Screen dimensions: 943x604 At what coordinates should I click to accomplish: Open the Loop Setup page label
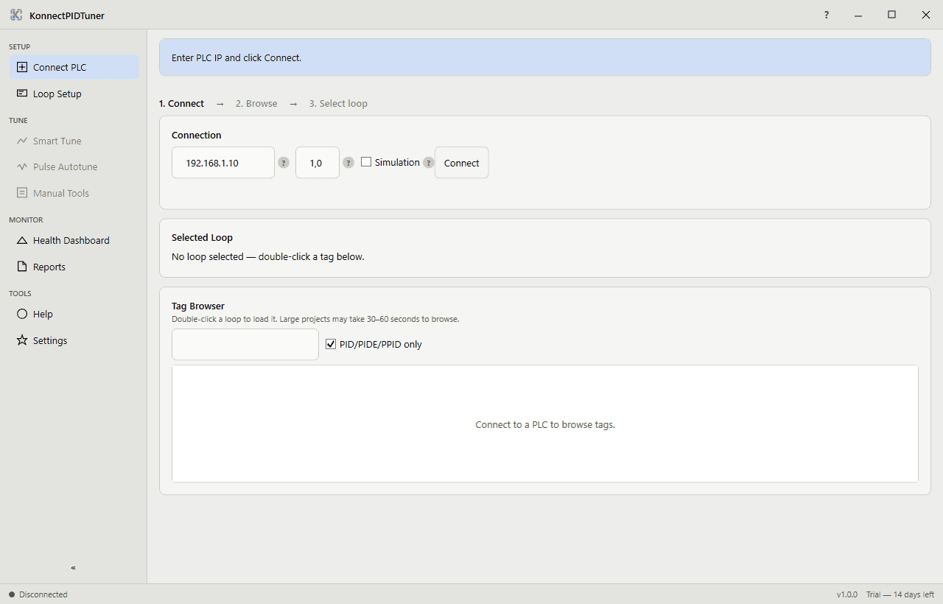click(x=57, y=94)
